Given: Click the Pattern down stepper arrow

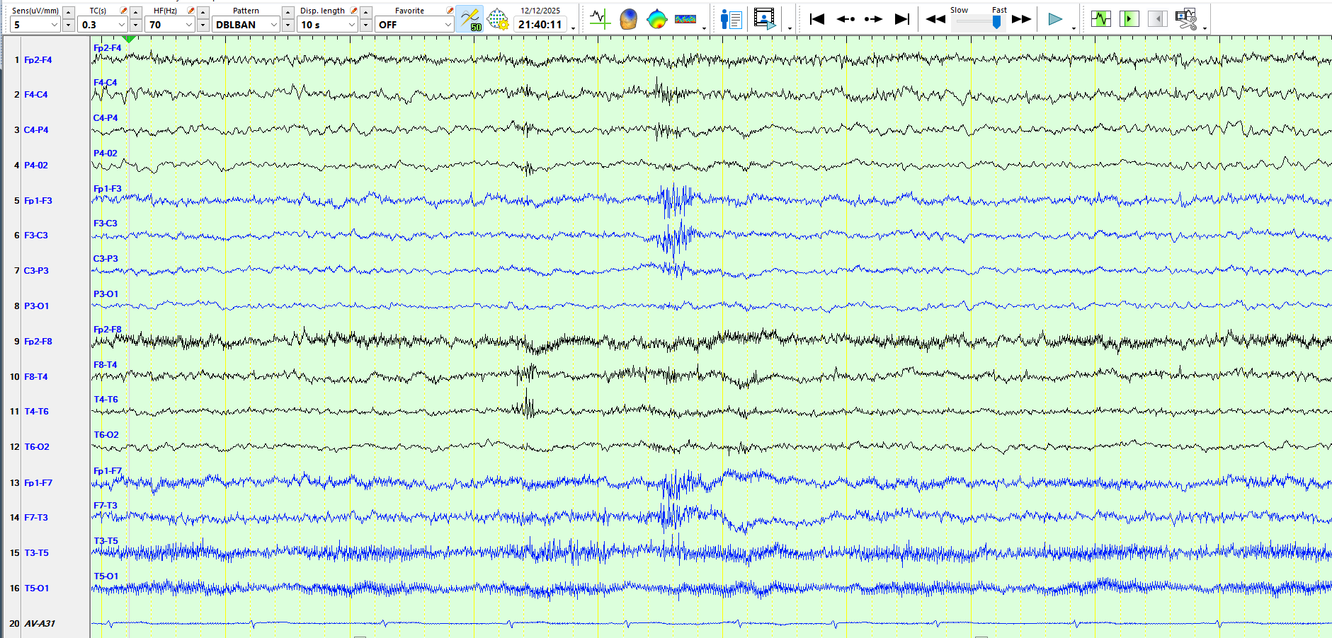Looking at the screenshot, I should coord(288,25).
